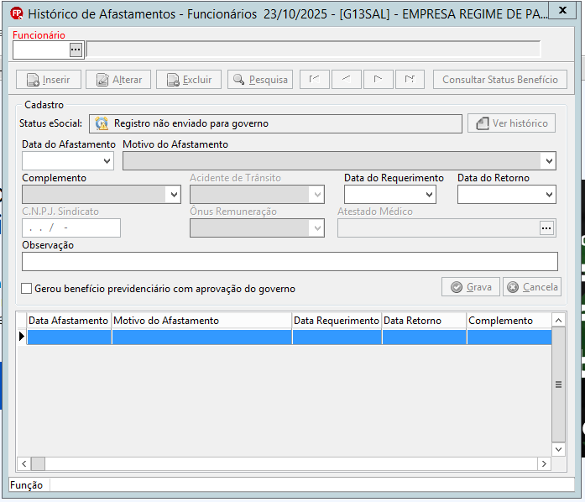Open the Atestado Médico ellipsis lookup button
Viewport: 585px width, 502px height.
(x=546, y=228)
